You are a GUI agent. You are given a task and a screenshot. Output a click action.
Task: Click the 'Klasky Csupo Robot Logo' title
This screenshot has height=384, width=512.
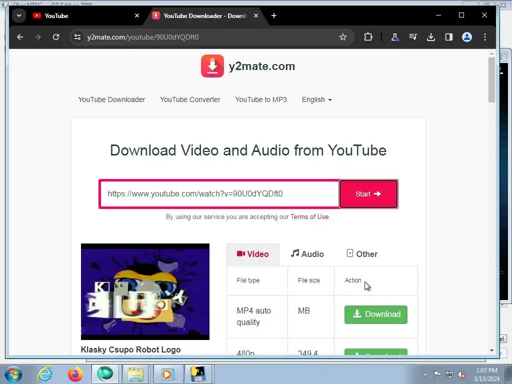point(130,349)
